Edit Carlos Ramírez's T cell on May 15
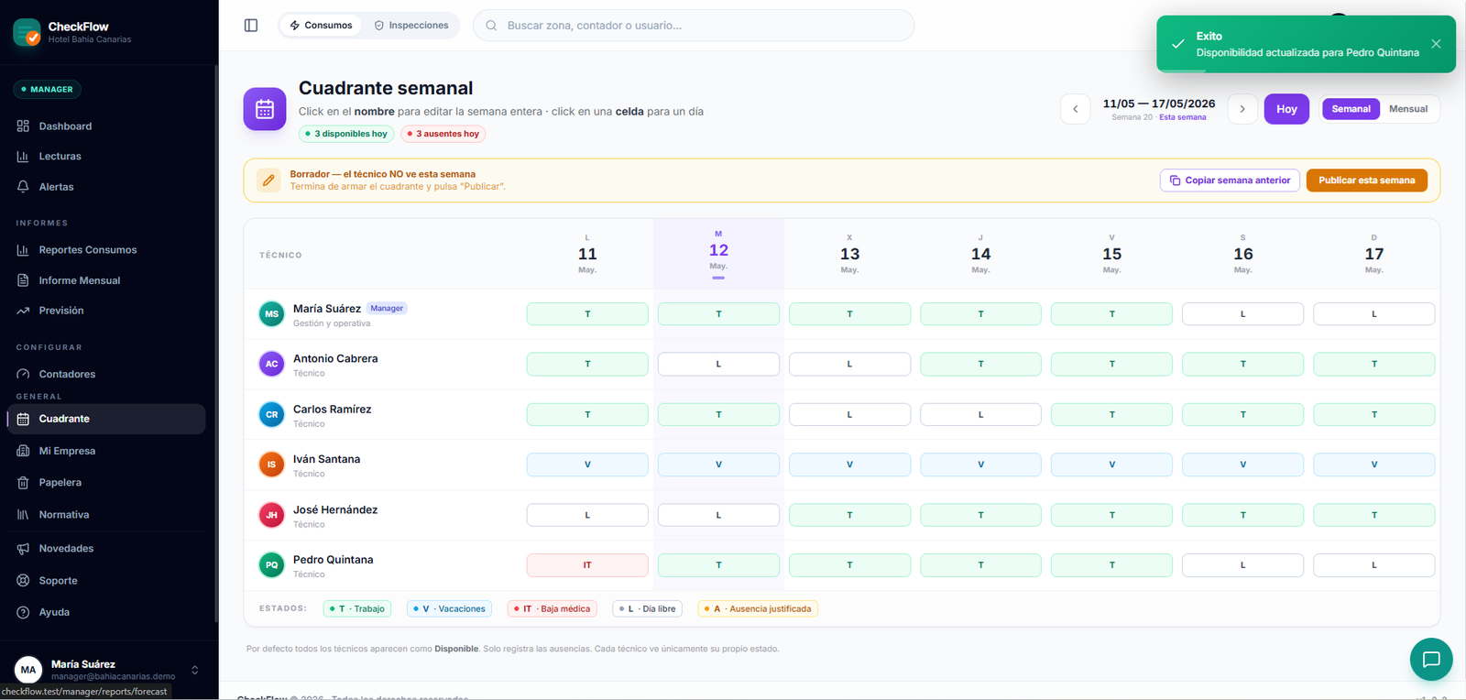 click(x=1111, y=415)
